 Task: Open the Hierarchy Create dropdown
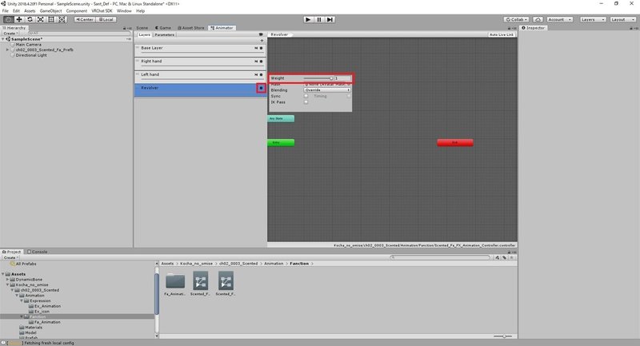10,34
